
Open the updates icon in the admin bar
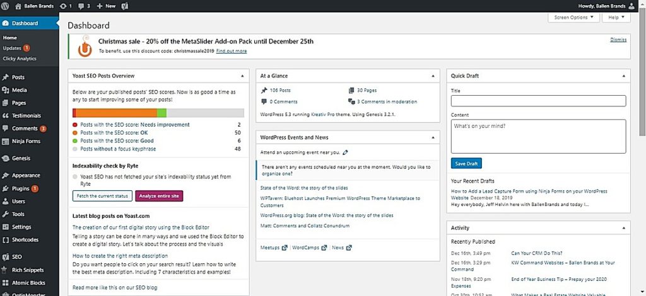tap(62, 6)
